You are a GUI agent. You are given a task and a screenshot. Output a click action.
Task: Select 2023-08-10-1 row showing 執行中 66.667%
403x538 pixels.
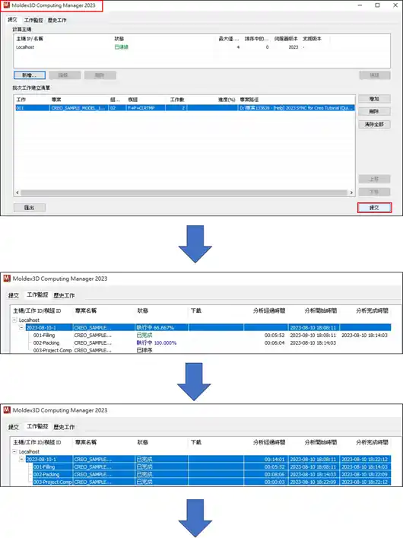[208, 327]
